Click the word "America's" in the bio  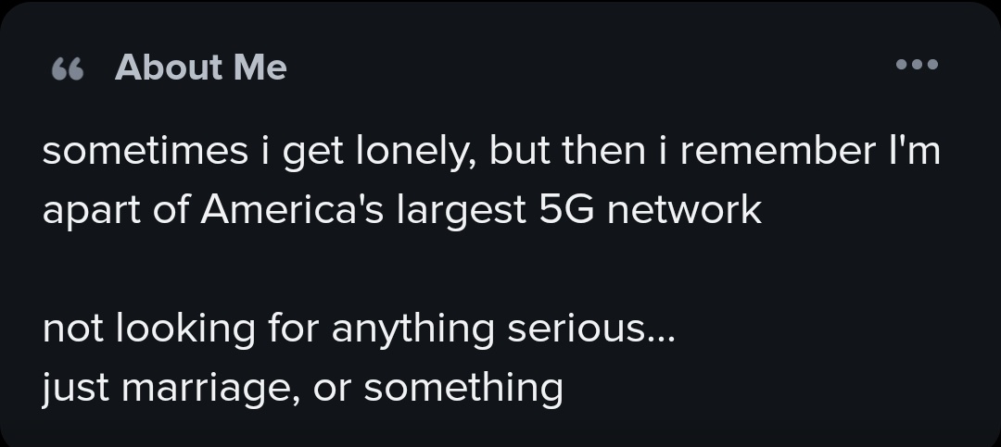[x=292, y=209]
